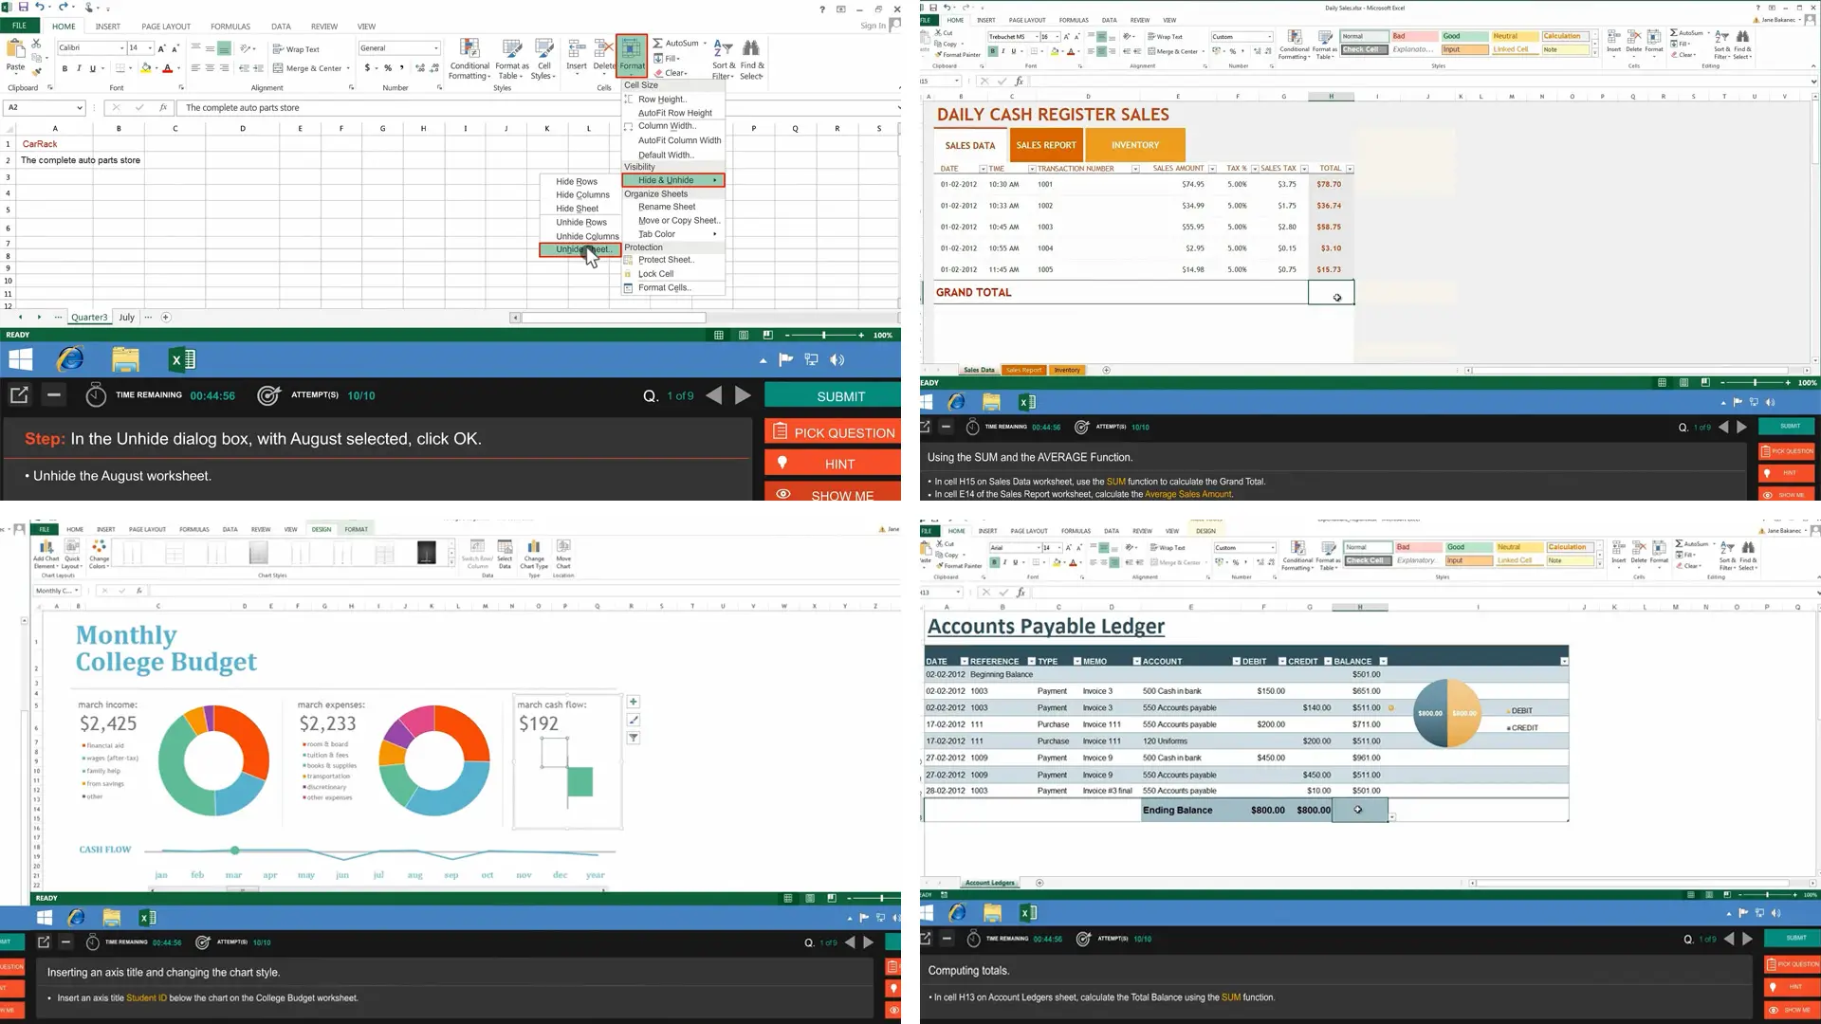Open the Windows Start button under the CarRack window
The height and width of the screenshot is (1024, 1821).
click(20, 359)
